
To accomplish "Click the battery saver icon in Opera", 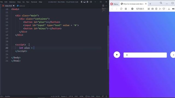I will point(173,9).
